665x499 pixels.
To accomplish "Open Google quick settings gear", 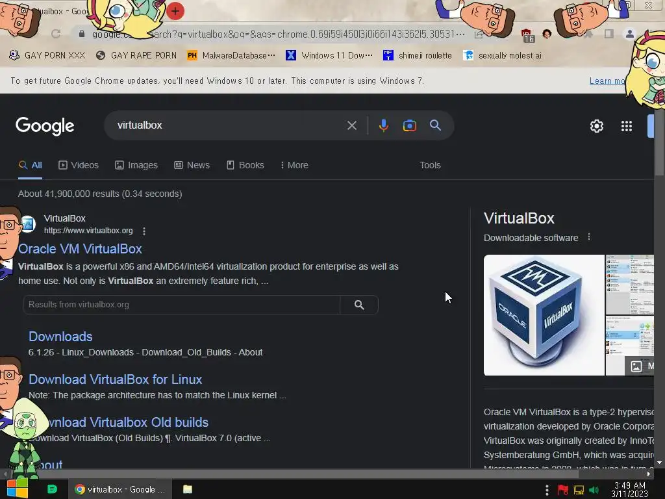I will (x=597, y=126).
